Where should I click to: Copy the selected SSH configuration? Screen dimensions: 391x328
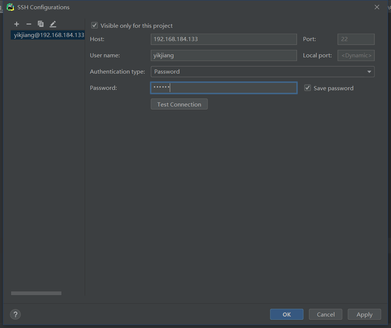pyautogui.click(x=41, y=24)
